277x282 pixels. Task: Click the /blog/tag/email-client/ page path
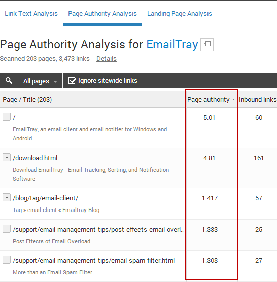pos(45,198)
